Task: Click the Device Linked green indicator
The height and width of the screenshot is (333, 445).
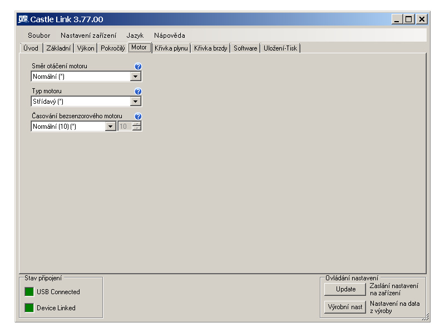Action: [x=29, y=308]
